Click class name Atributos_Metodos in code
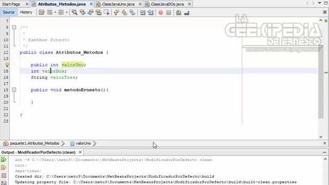This screenshot has height=185, width=329. point(79,52)
